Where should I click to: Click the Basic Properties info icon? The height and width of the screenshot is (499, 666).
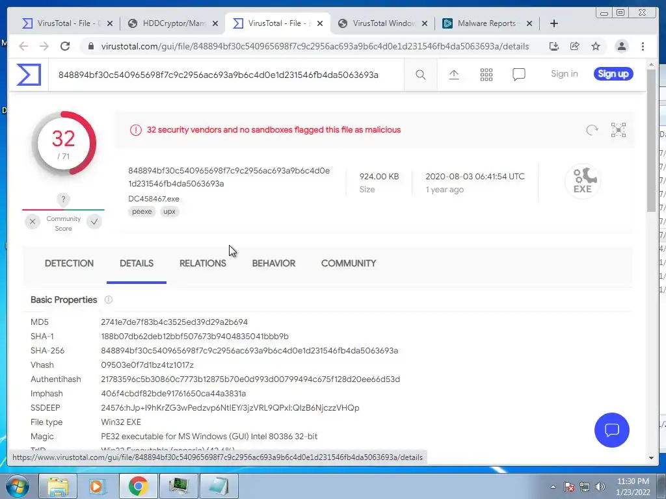tap(109, 300)
